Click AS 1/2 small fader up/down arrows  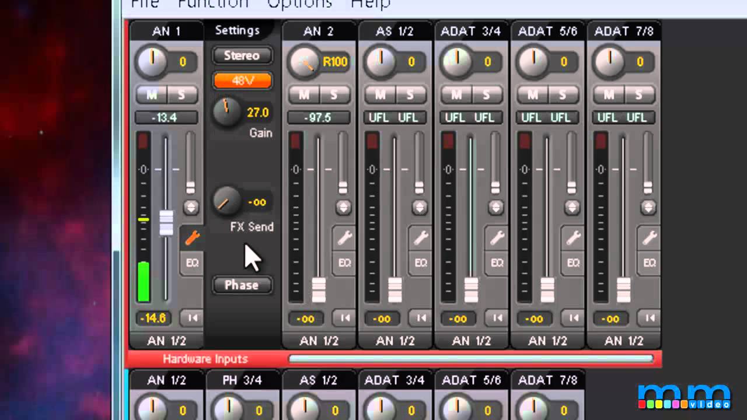(x=420, y=207)
